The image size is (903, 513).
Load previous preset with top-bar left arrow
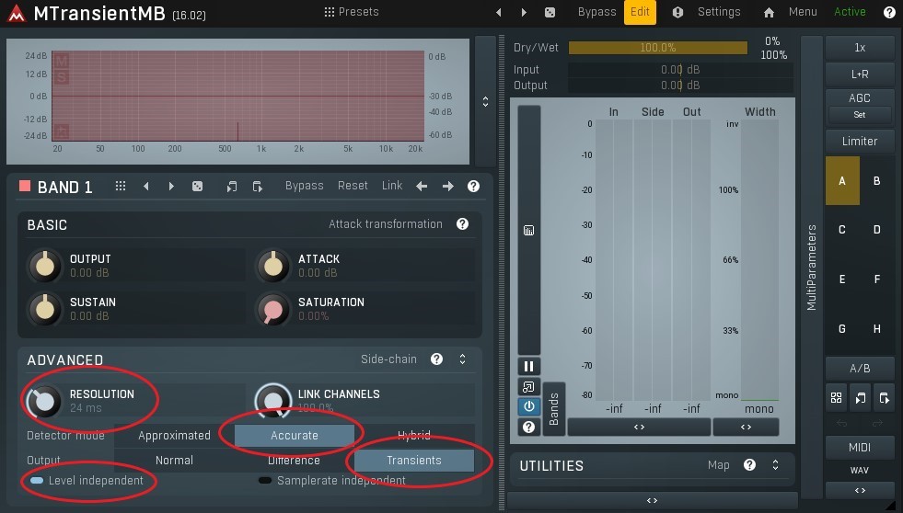pyautogui.click(x=499, y=12)
